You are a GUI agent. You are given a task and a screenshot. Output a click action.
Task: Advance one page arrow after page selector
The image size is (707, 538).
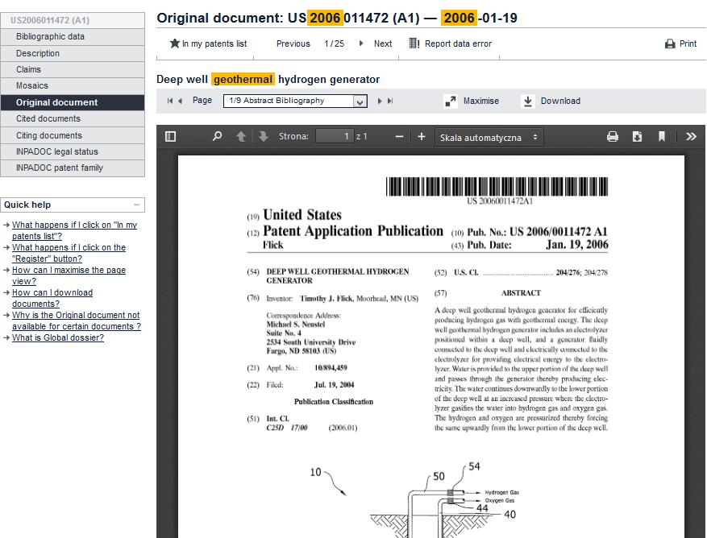click(379, 101)
